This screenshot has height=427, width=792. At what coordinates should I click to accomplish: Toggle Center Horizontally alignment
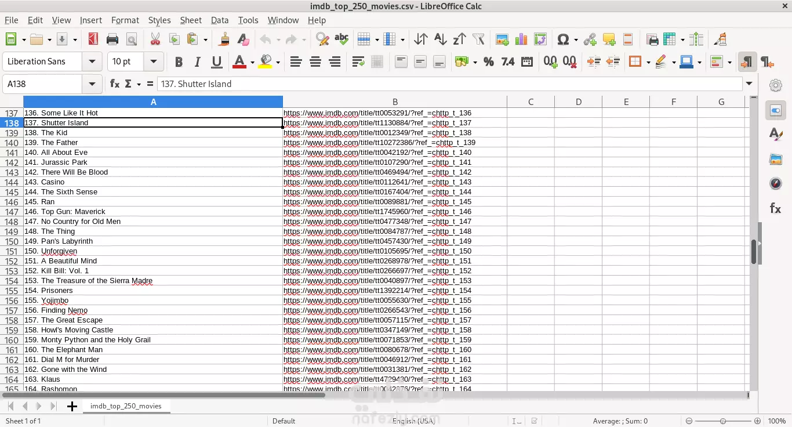pos(315,61)
